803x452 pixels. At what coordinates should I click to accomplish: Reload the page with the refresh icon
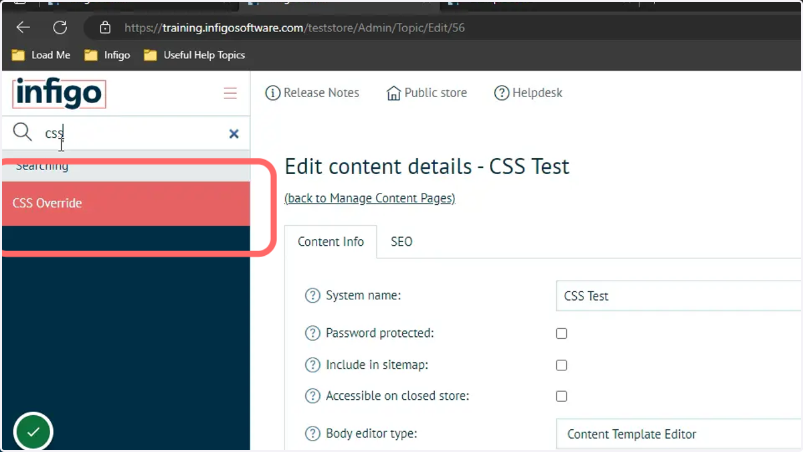click(x=60, y=27)
